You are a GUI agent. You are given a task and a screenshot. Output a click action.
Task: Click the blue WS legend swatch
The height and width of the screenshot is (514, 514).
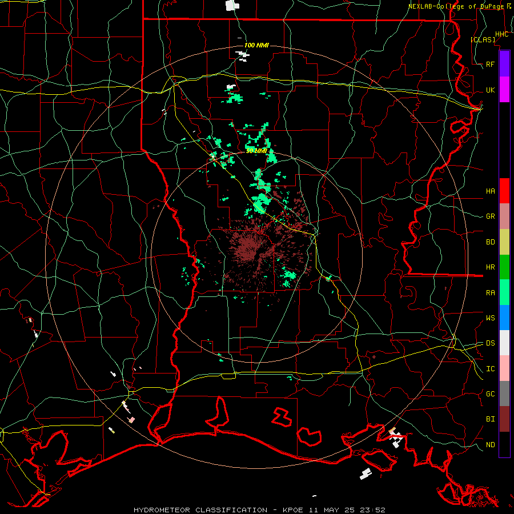pos(504,318)
